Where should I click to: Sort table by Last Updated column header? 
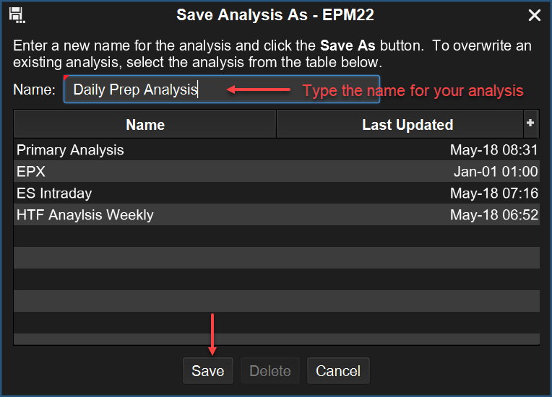[407, 125]
